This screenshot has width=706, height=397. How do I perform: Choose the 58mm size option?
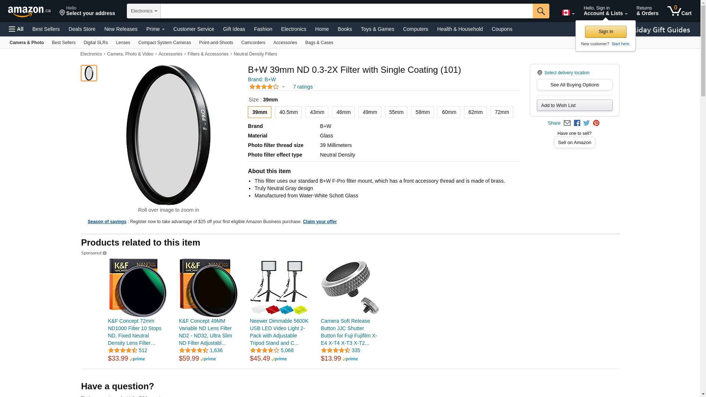(422, 112)
